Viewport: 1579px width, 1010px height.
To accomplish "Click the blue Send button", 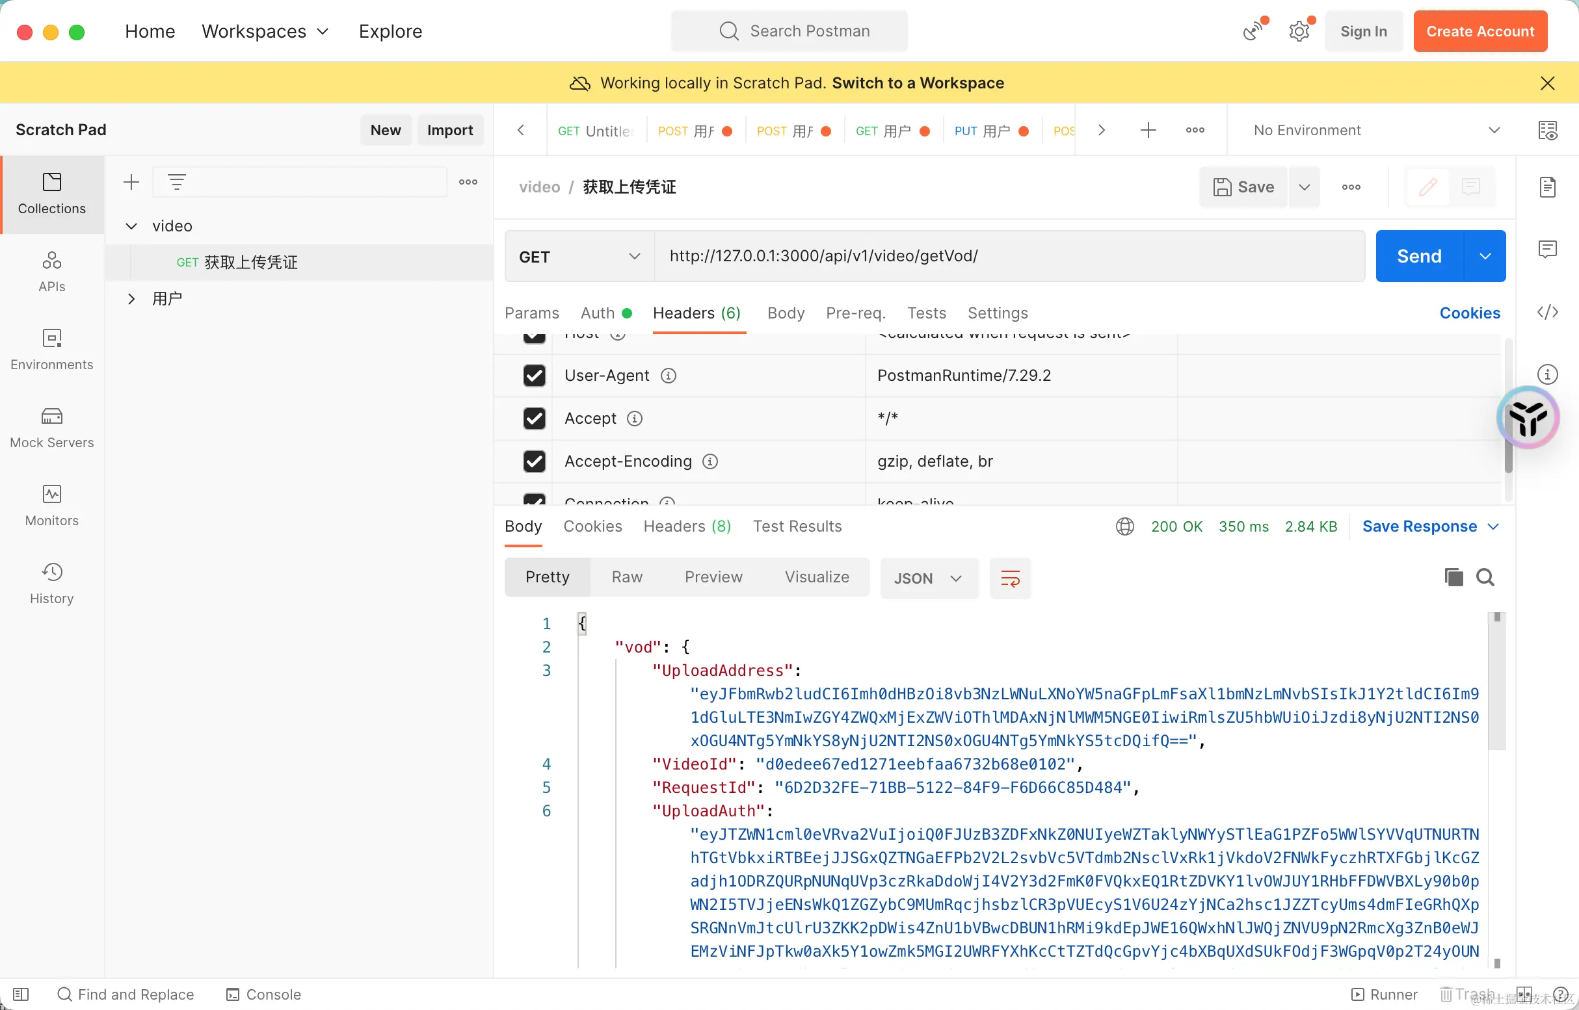I will pos(1418,256).
